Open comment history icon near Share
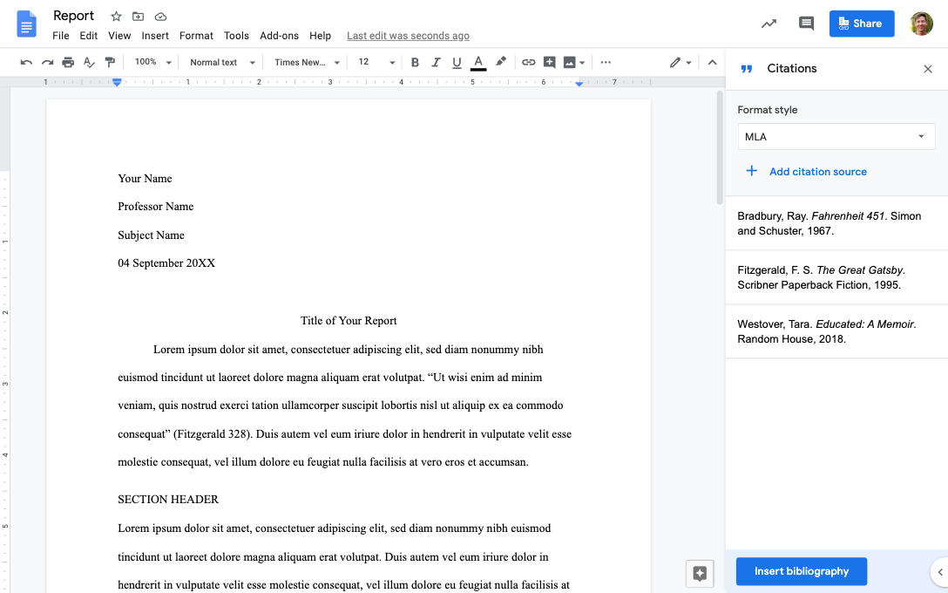This screenshot has height=593, width=948. tap(806, 24)
